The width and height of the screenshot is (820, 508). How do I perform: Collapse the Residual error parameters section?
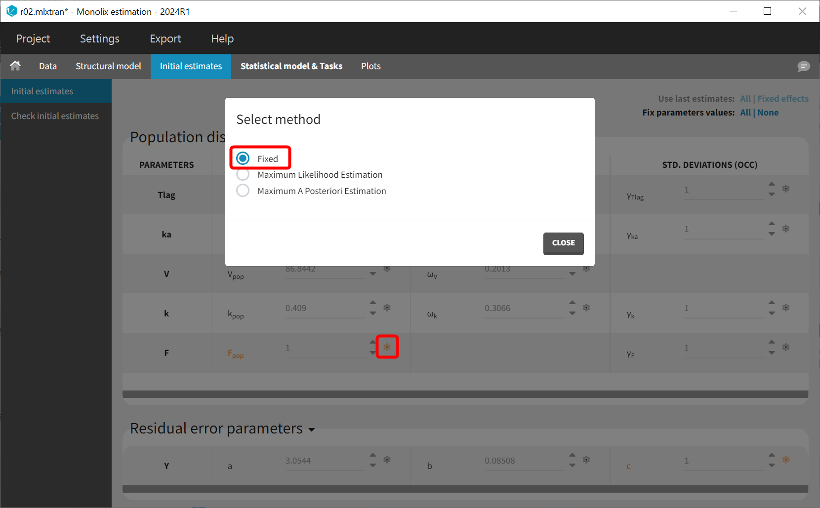point(312,430)
